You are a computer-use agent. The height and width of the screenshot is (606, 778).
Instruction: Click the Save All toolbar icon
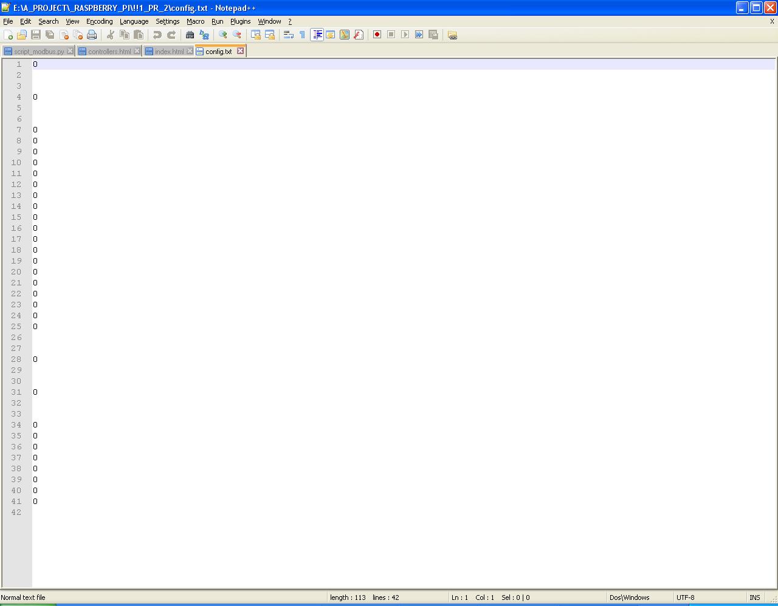pyautogui.click(x=50, y=35)
